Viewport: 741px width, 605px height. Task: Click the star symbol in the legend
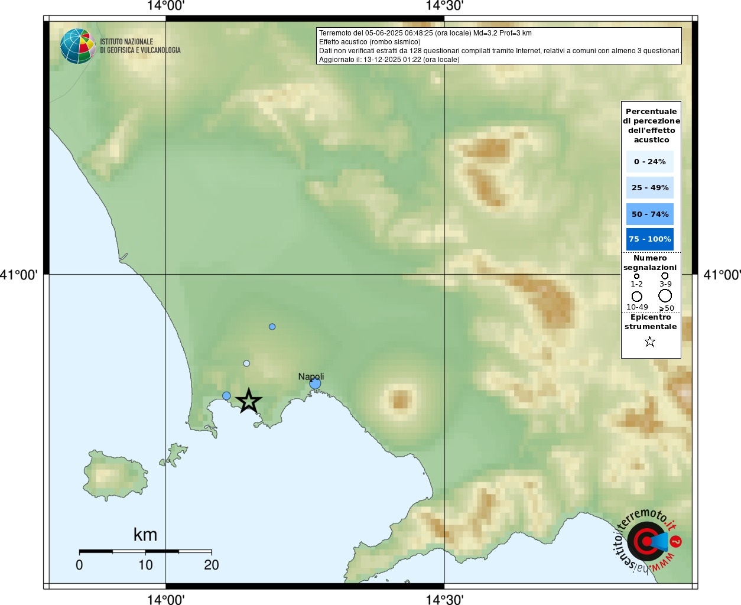coord(650,341)
